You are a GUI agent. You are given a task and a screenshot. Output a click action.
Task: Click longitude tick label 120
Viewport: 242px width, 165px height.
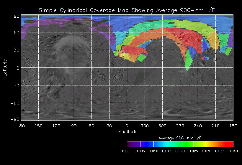[56, 126]
